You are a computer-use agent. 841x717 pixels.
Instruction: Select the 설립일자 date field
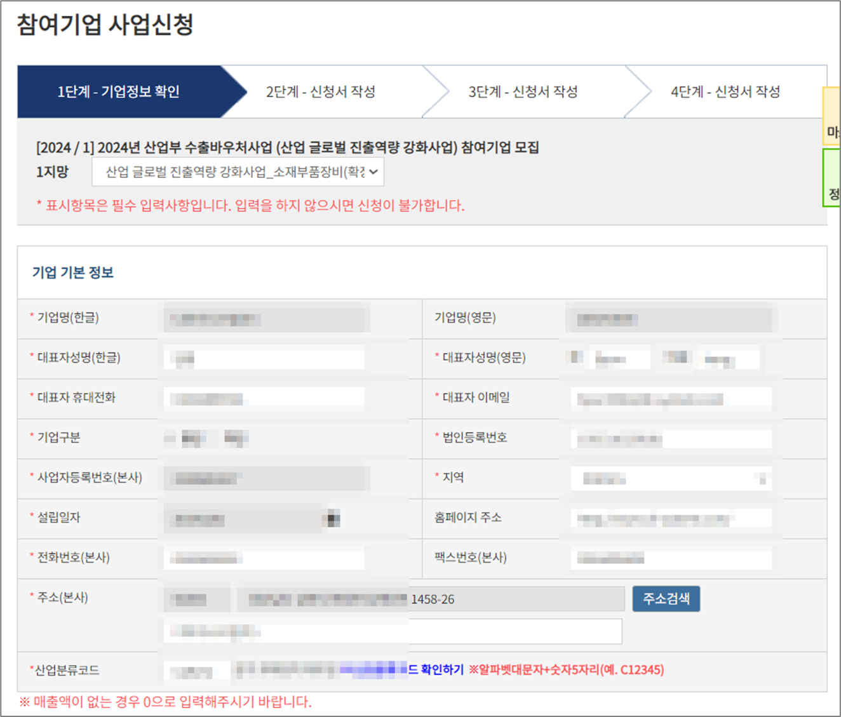(x=243, y=519)
